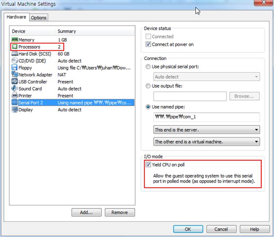Select the Network Adapter row label

click(x=35, y=75)
